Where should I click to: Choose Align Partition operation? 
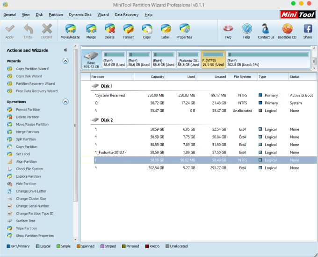(26, 161)
